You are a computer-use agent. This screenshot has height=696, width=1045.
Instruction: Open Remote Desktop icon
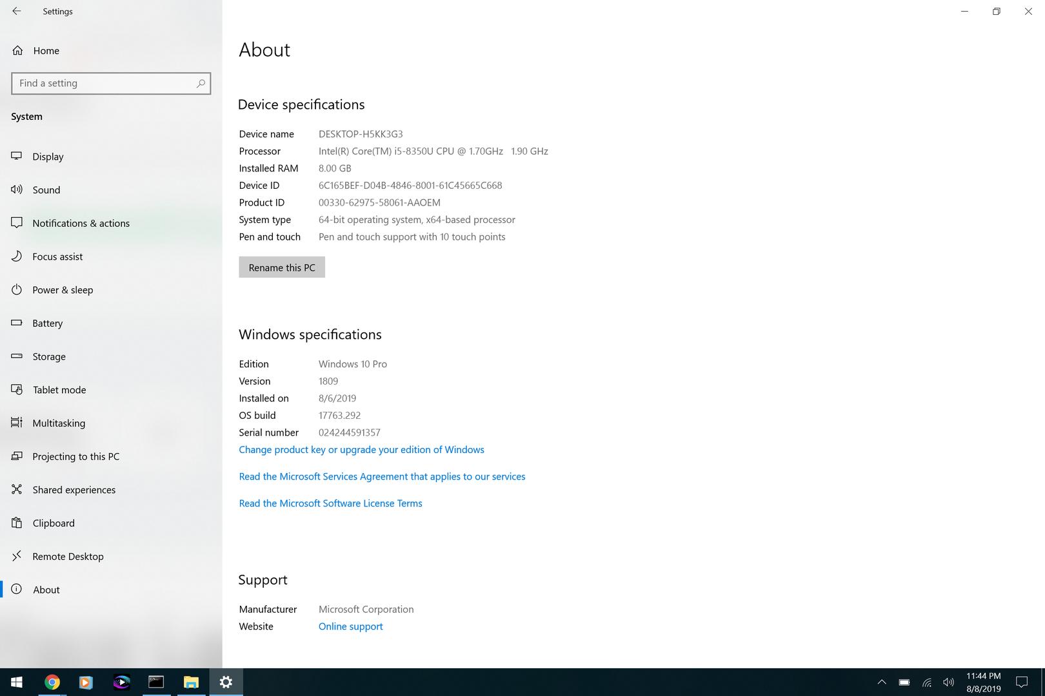tap(17, 556)
